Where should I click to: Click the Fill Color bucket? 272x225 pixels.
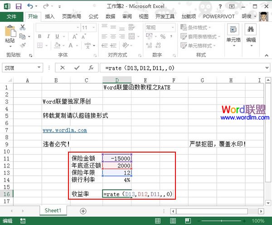point(57,45)
